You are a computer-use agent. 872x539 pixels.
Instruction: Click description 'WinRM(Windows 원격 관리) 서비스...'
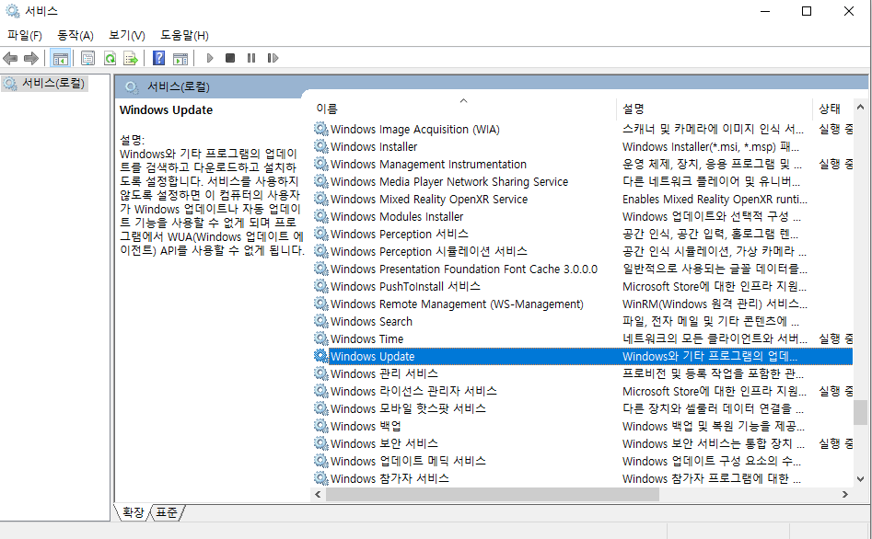click(715, 304)
